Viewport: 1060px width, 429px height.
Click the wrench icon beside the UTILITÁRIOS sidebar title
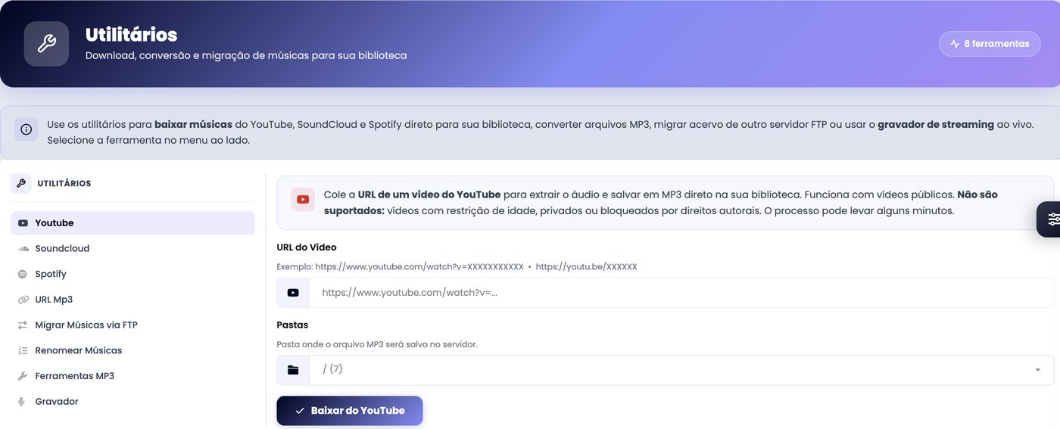(21, 183)
